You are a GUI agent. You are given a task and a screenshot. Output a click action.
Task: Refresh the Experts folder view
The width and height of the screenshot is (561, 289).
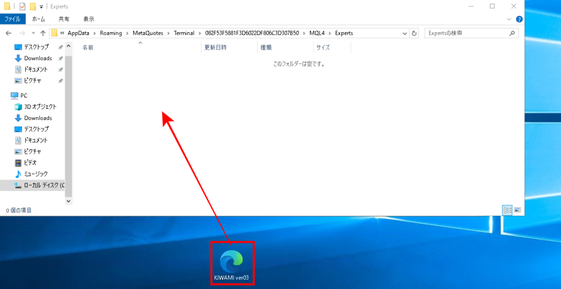pyautogui.click(x=414, y=33)
